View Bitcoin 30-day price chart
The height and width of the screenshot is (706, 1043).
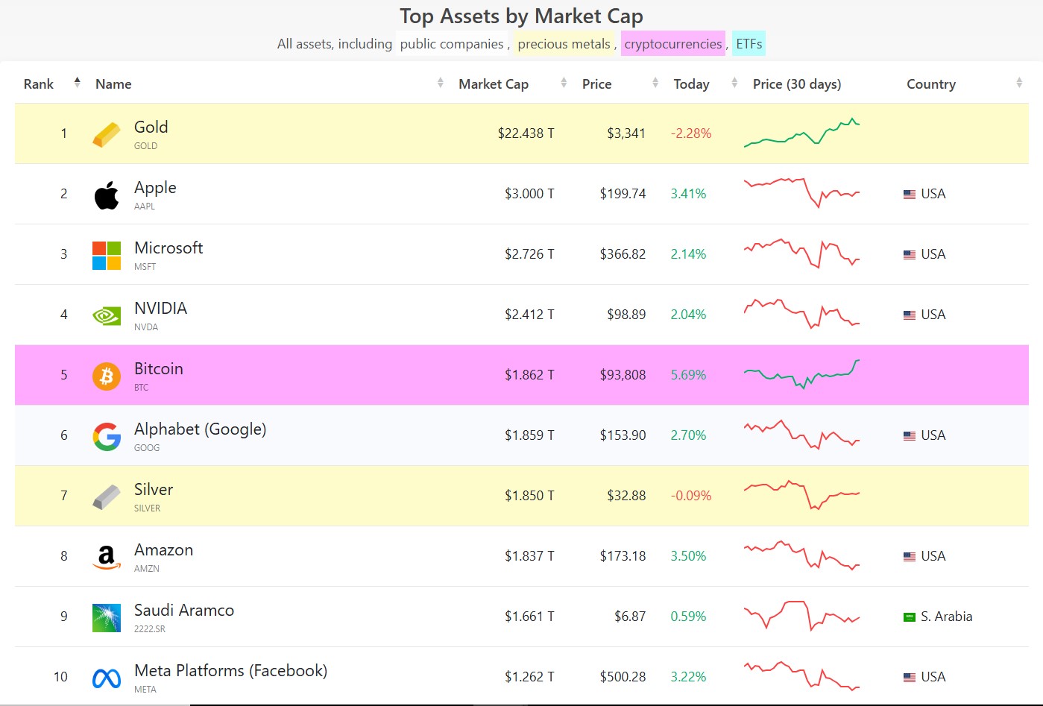[801, 374]
